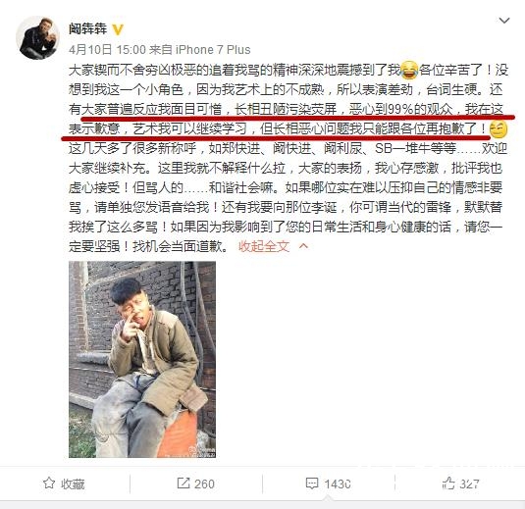Click the star favorite icon

click(x=49, y=483)
